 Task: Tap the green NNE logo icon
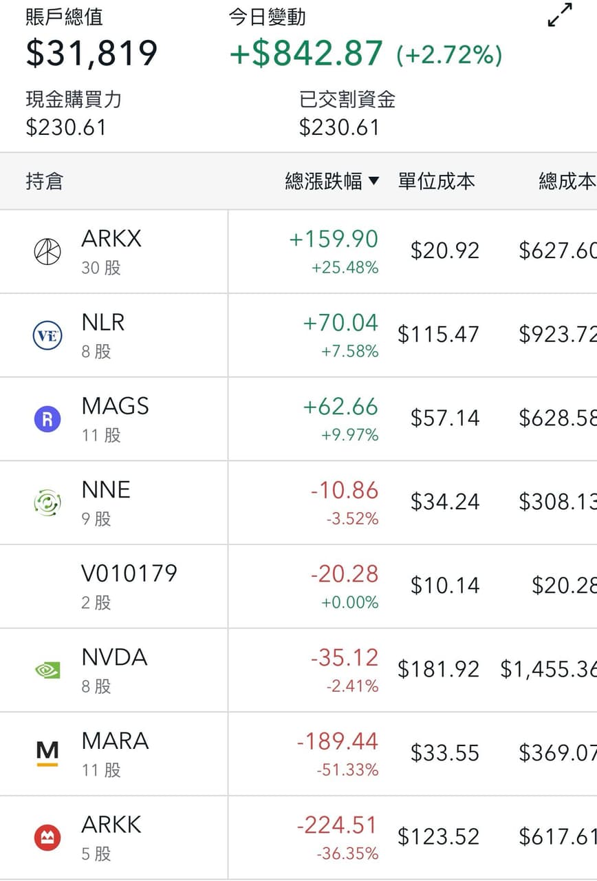tap(47, 503)
